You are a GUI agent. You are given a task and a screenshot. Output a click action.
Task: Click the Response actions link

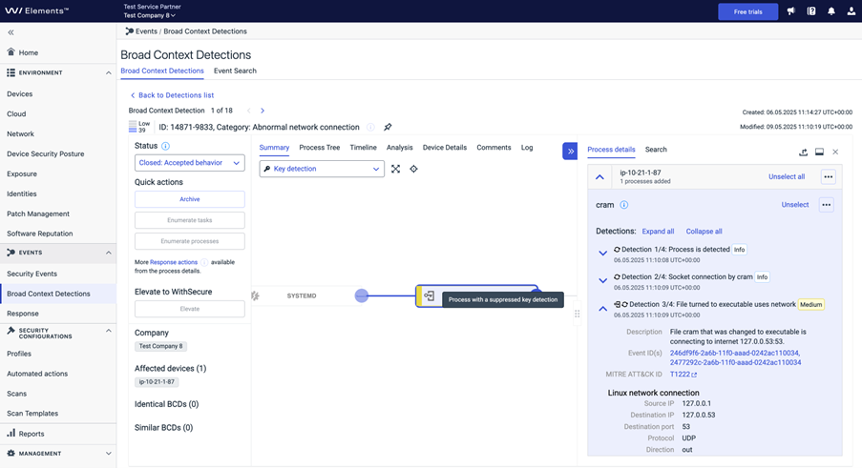(x=174, y=262)
